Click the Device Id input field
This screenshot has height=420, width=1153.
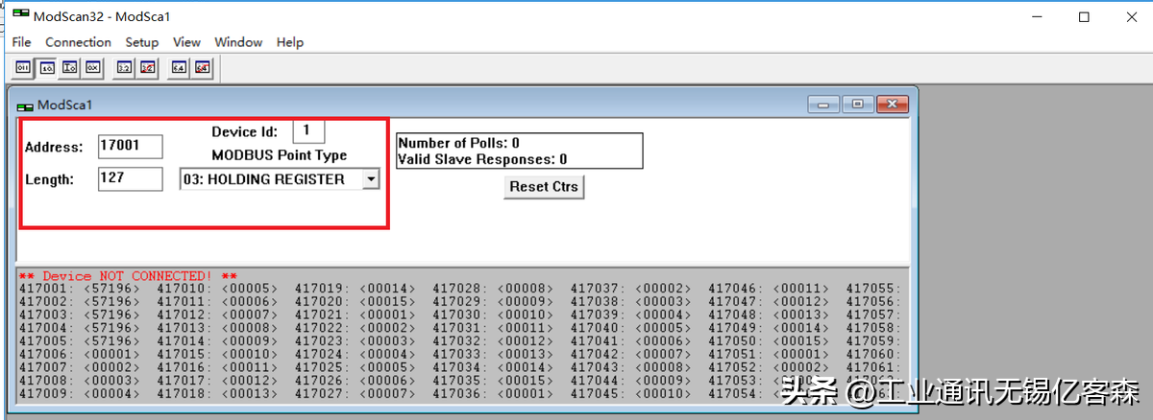pyautogui.click(x=308, y=131)
